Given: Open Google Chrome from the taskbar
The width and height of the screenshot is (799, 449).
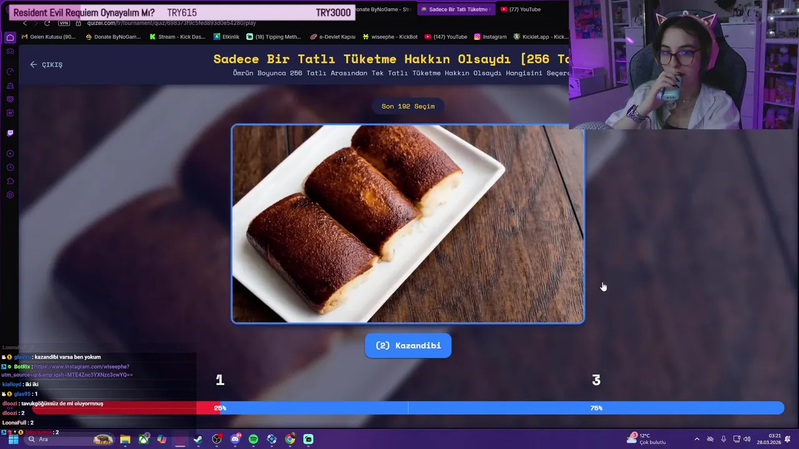Looking at the screenshot, I should (x=290, y=439).
